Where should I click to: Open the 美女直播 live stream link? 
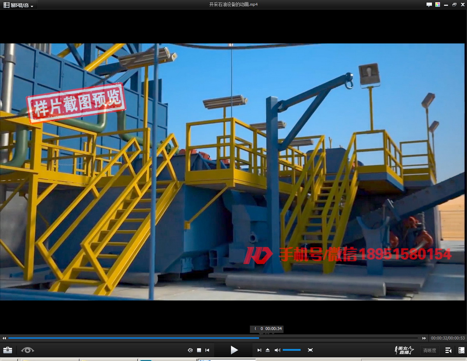point(404,350)
